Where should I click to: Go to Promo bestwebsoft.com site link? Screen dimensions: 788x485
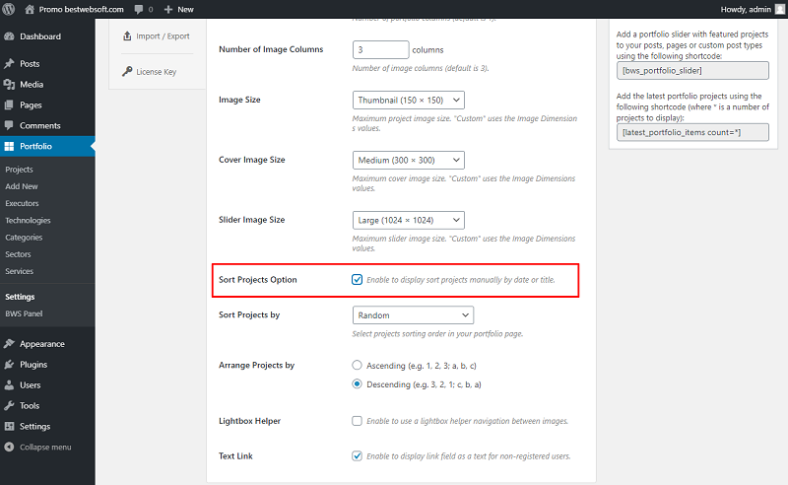click(x=81, y=9)
